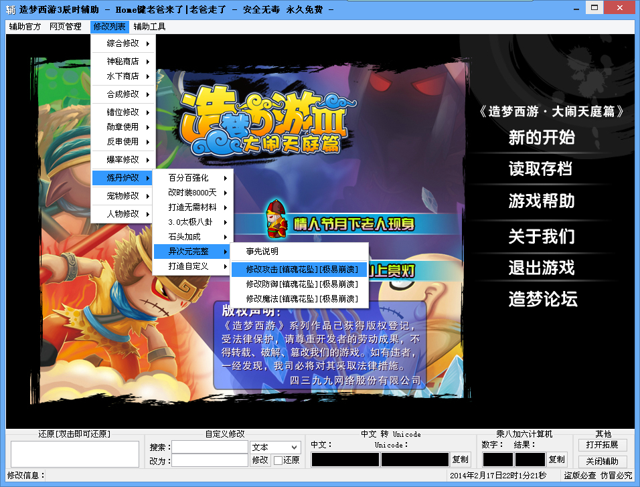Focus the 改为 input field

pyautogui.click(x=210, y=460)
